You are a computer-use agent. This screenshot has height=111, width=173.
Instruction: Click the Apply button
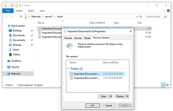(125, 106)
